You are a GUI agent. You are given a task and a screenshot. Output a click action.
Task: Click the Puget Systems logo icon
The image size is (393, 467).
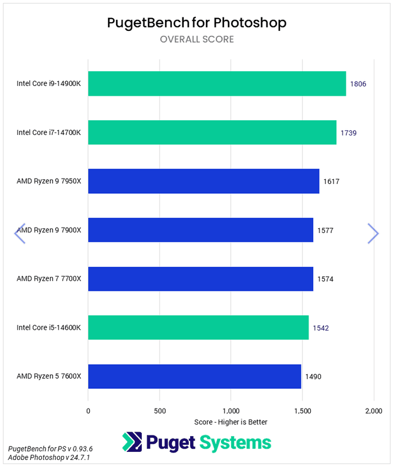pyautogui.click(x=132, y=442)
